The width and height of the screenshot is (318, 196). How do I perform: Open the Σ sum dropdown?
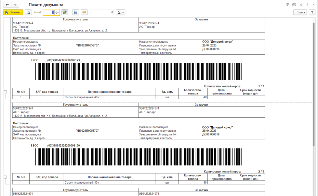(120, 12)
